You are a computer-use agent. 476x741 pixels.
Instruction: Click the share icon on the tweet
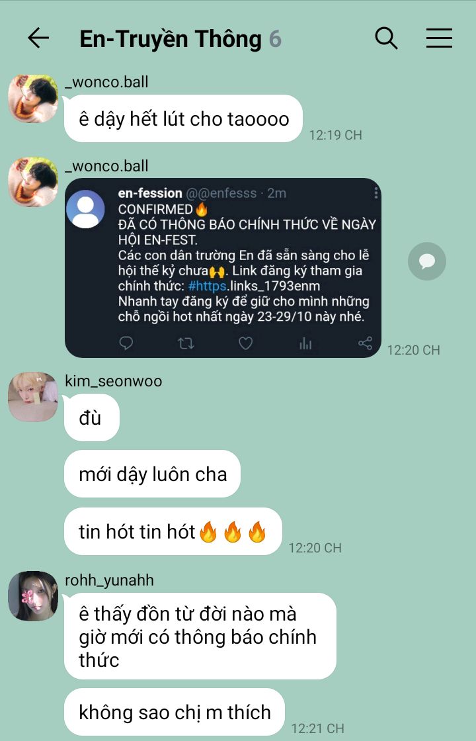[x=365, y=343]
